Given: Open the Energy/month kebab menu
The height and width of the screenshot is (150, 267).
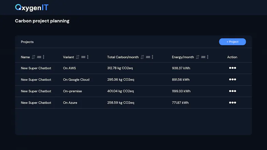Looking at the screenshot, I should click(x=208, y=57).
